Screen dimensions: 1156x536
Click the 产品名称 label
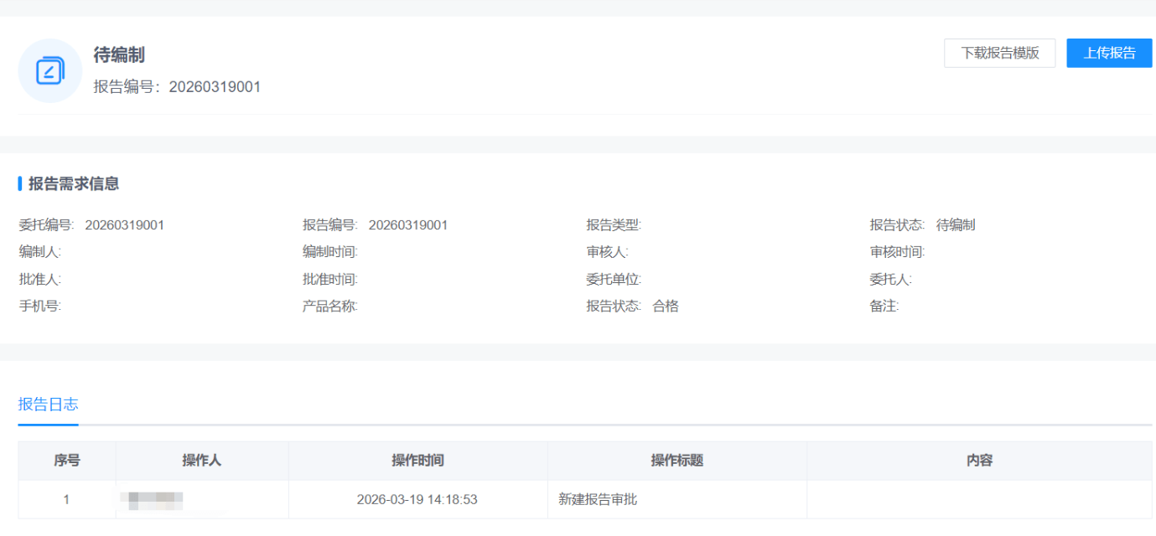(x=330, y=307)
